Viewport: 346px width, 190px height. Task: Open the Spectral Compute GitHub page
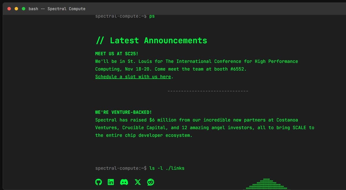(x=99, y=182)
